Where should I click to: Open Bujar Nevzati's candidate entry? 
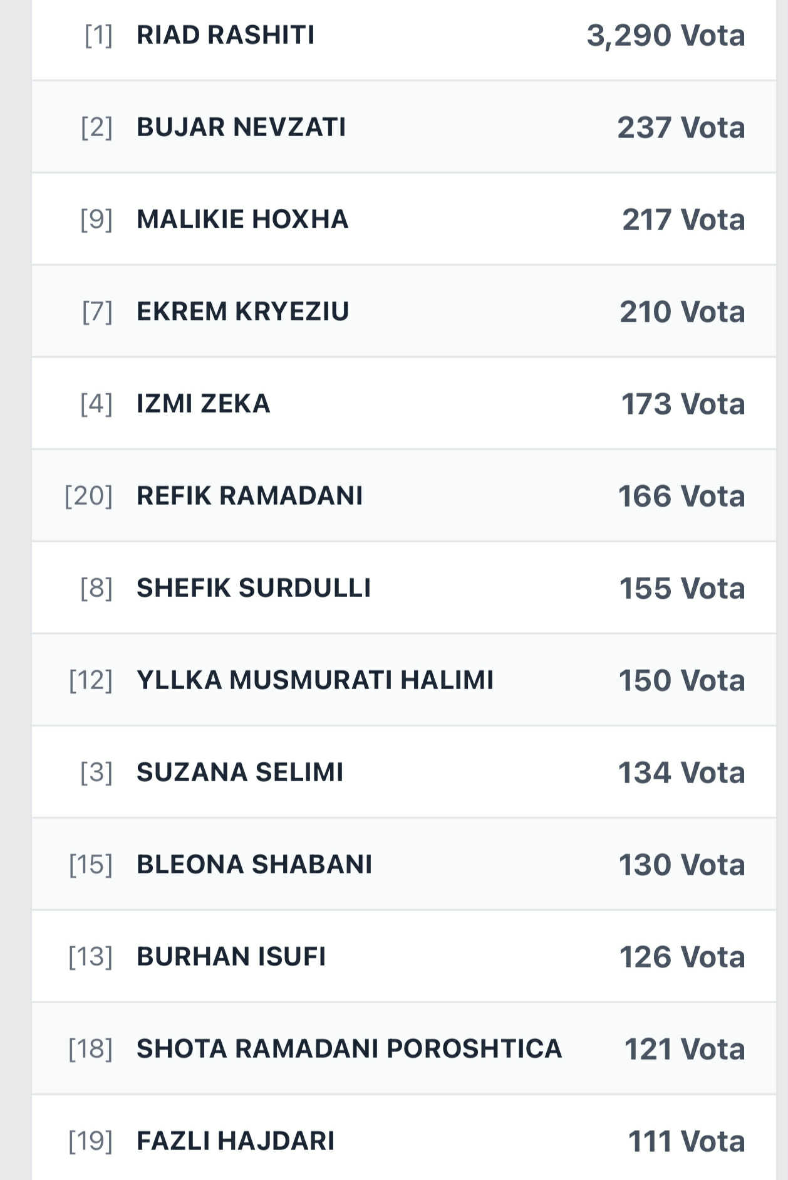click(x=241, y=127)
